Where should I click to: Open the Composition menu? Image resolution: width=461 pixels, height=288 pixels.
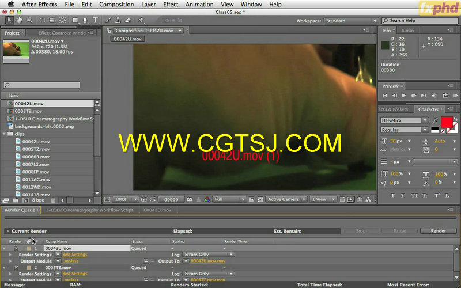click(116, 5)
